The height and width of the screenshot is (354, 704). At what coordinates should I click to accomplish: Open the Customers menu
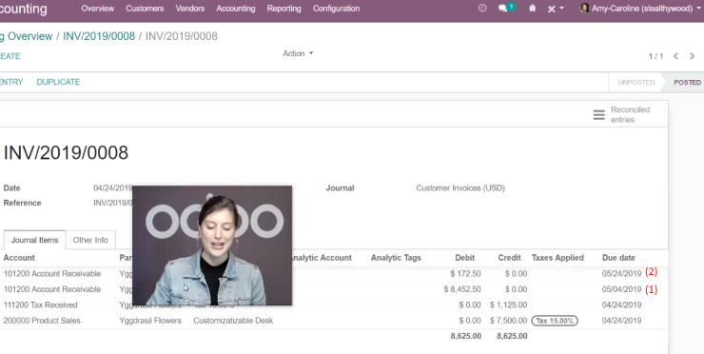[x=145, y=9]
